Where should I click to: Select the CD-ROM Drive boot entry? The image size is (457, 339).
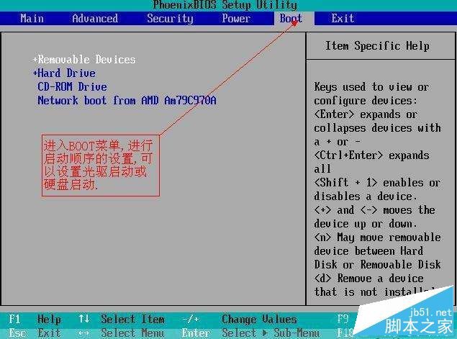coord(72,87)
